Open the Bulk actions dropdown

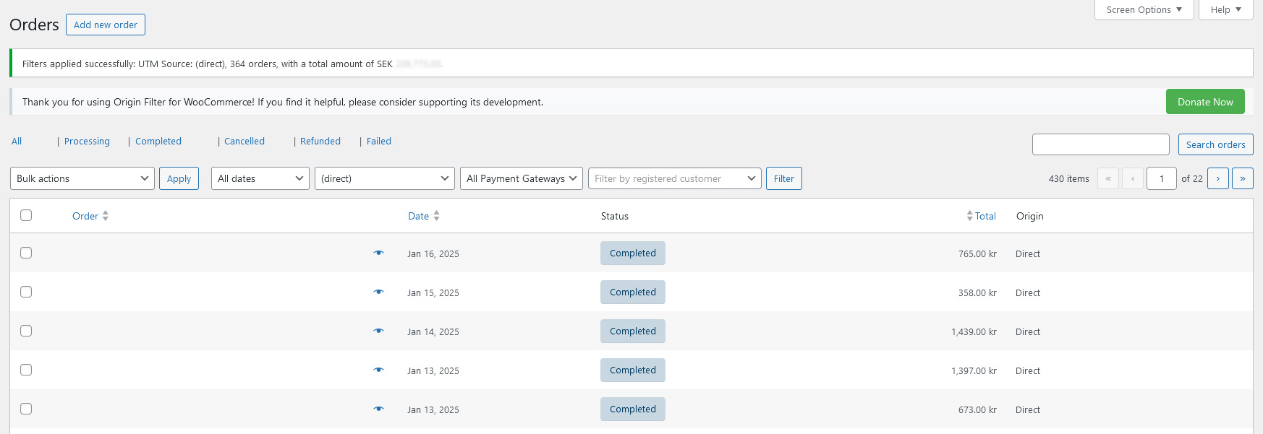click(82, 178)
